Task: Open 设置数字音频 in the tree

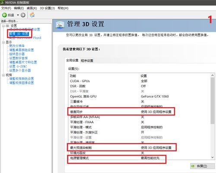Action: click(x=19, y=58)
